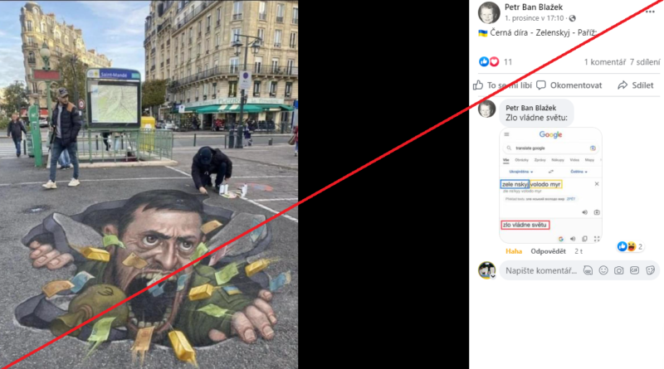This screenshot has width=664, height=369.
Task: Open Petr Ban Blažek's profile from the post header
Action: [534, 7]
